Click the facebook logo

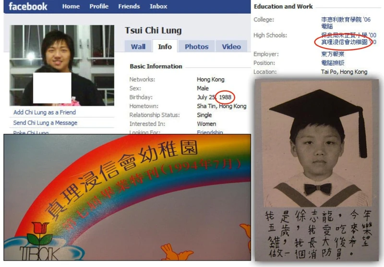[28, 6]
